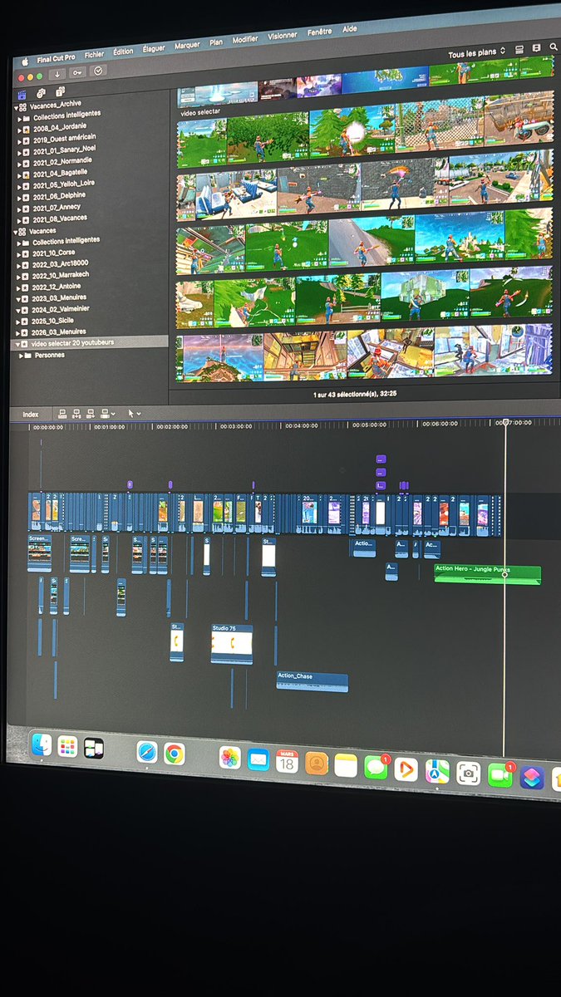Click the connect clip edit button
The height and width of the screenshot is (997, 561).
coord(62,413)
